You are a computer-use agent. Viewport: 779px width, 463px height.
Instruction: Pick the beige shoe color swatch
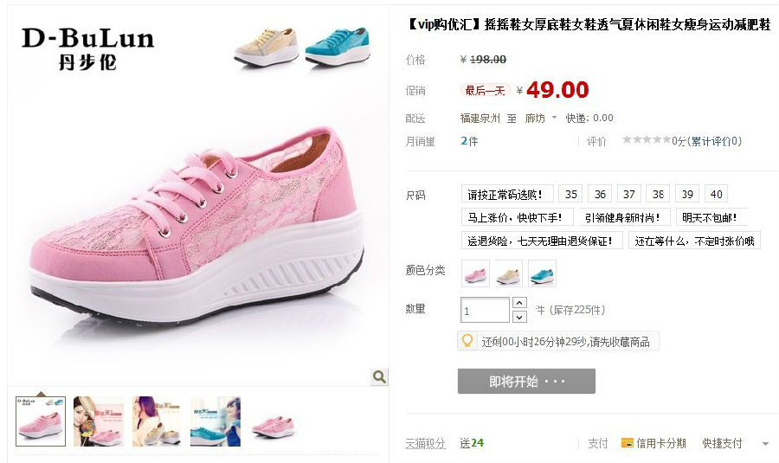(509, 273)
